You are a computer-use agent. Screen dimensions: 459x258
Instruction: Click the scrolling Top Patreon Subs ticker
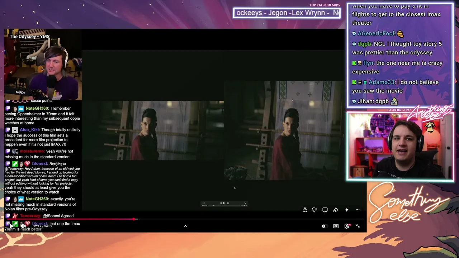pyautogui.click(x=287, y=13)
